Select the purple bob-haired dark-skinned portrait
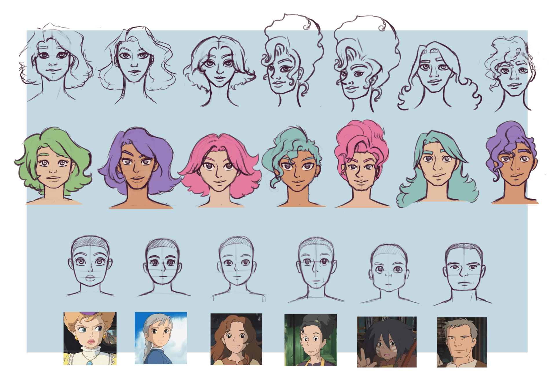This screenshot has width=556, height=384. tap(139, 168)
